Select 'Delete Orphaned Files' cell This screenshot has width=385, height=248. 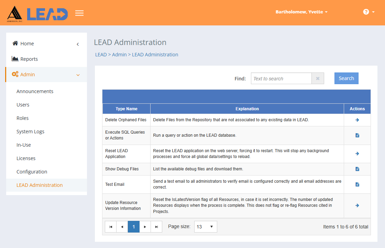pyautogui.click(x=126, y=120)
